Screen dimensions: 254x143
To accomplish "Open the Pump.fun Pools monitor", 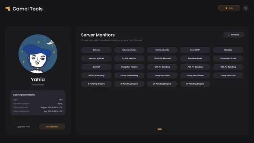I will (162, 75).
